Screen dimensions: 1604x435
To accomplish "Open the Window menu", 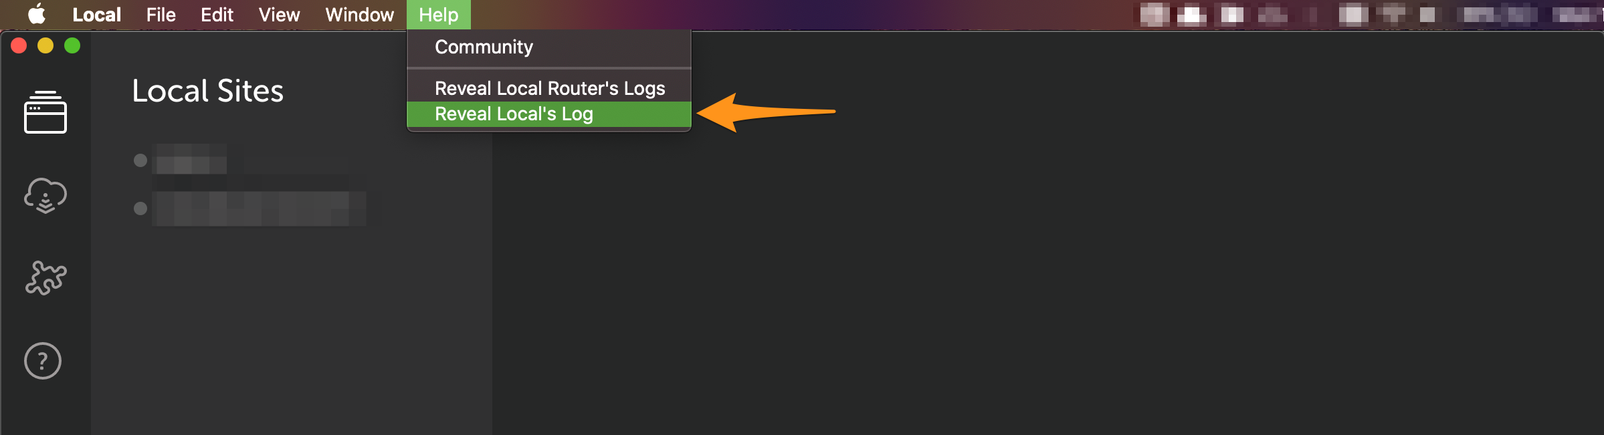I will pos(359,15).
